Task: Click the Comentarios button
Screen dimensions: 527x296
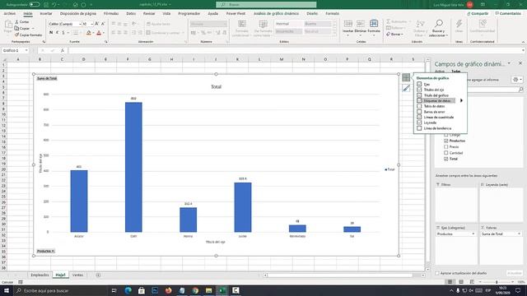Action: pyautogui.click(x=508, y=13)
